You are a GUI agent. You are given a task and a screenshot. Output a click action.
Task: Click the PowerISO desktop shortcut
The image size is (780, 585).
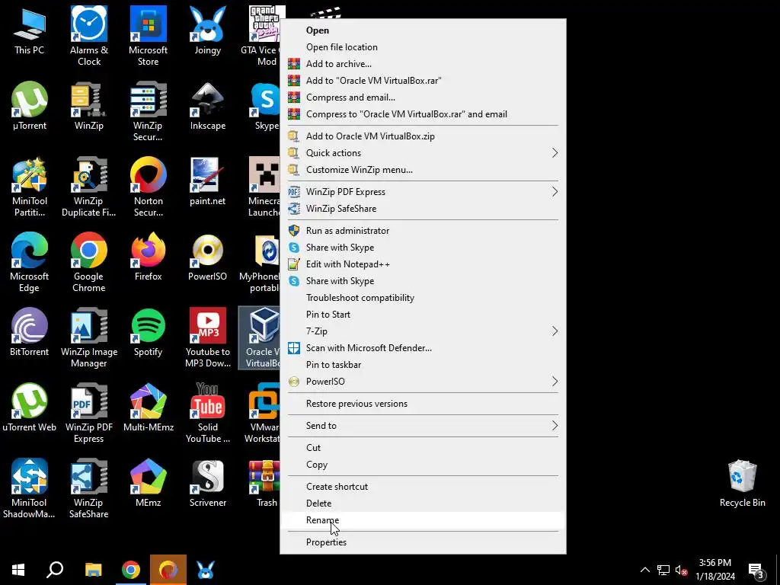(207, 257)
